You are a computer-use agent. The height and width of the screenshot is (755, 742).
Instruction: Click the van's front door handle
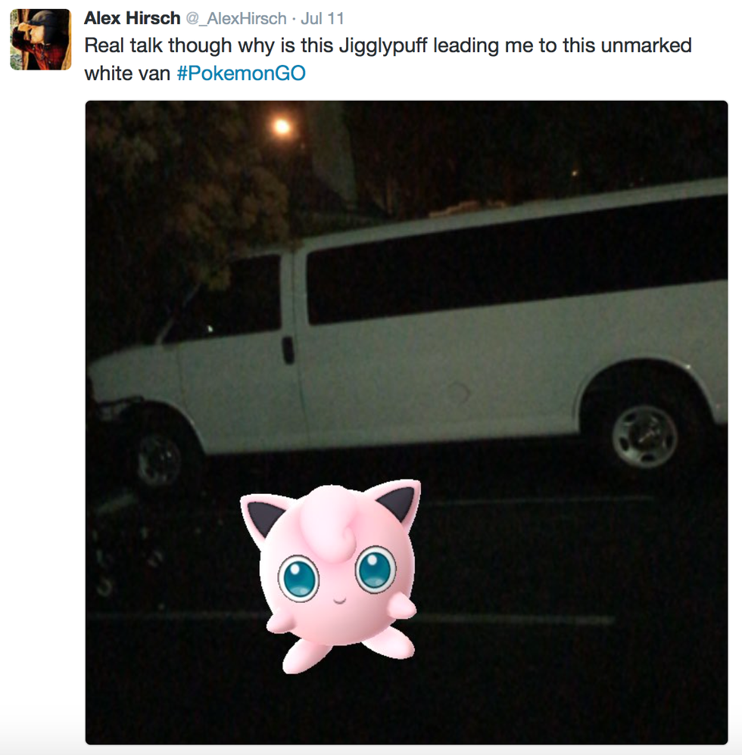pyautogui.click(x=288, y=350)
